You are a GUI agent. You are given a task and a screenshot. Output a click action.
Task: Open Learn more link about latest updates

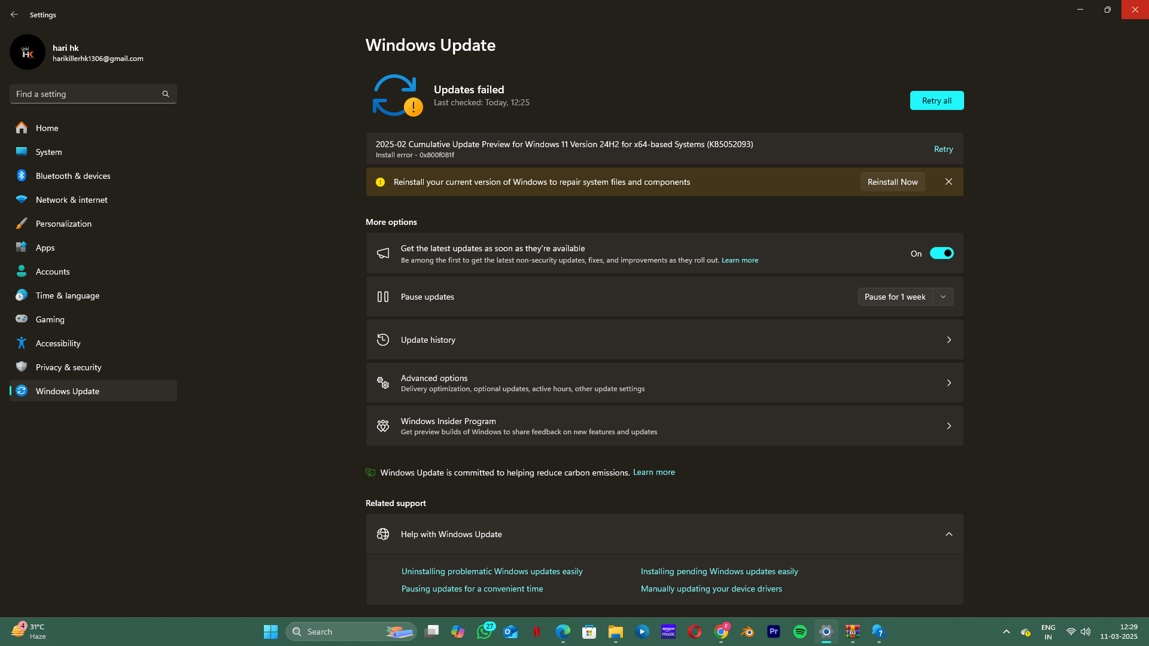point(740,260)
